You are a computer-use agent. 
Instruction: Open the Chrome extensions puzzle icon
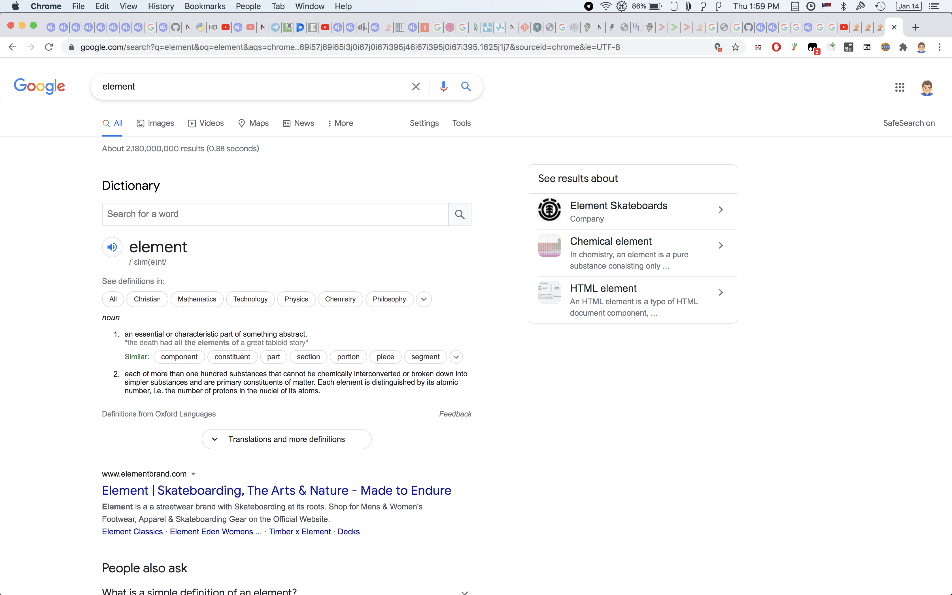pos(903,47)
